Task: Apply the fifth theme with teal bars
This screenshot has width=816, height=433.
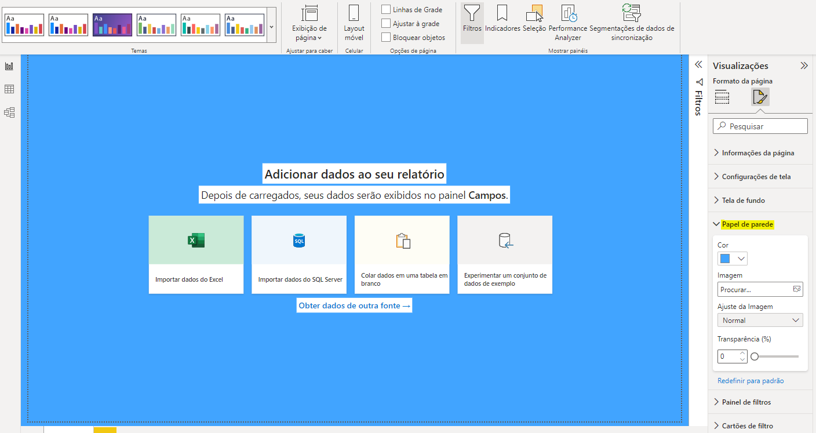Action: pyautogui.click(x=201, y=25)
